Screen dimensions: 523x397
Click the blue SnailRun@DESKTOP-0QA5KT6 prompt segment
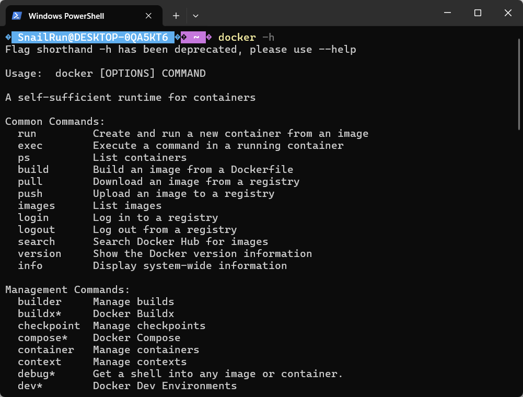pyautogui.click(x=92, y=38)
